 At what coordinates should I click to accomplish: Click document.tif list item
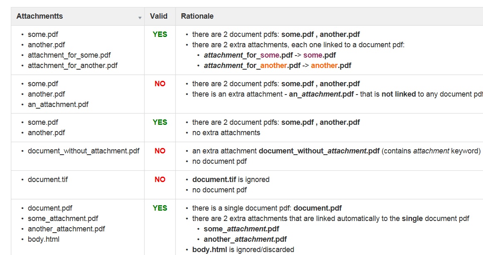pyautogui.click(x=48, y=180)
